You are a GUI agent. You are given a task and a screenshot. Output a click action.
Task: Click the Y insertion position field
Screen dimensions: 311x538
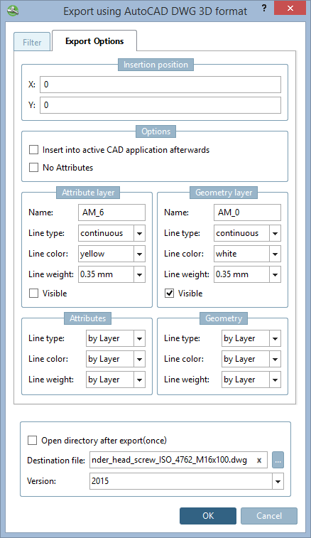point(160,105)
